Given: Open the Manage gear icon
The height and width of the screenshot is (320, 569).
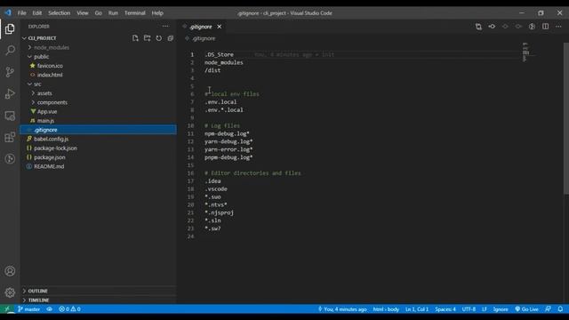Looking at the screenshot, I should coord(10,292).
